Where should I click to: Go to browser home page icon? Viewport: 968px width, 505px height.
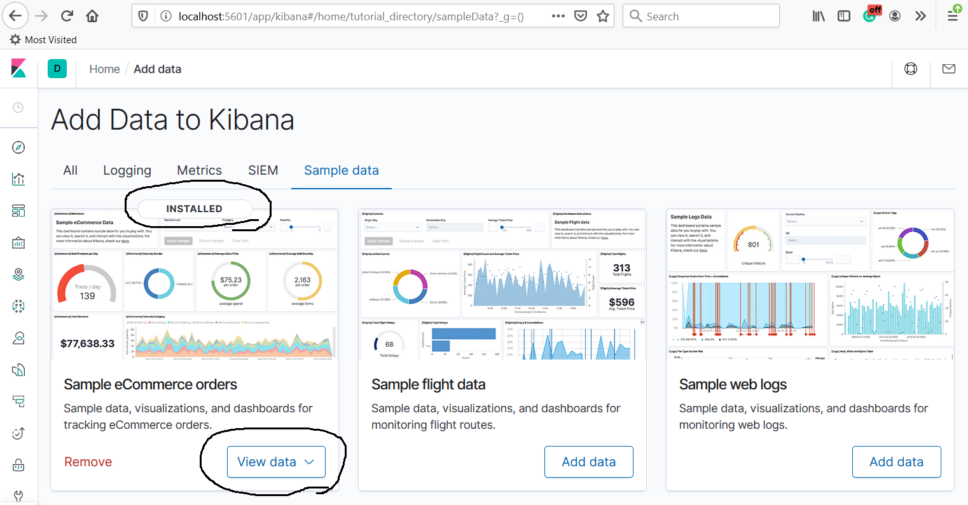[x=92, y=16]
